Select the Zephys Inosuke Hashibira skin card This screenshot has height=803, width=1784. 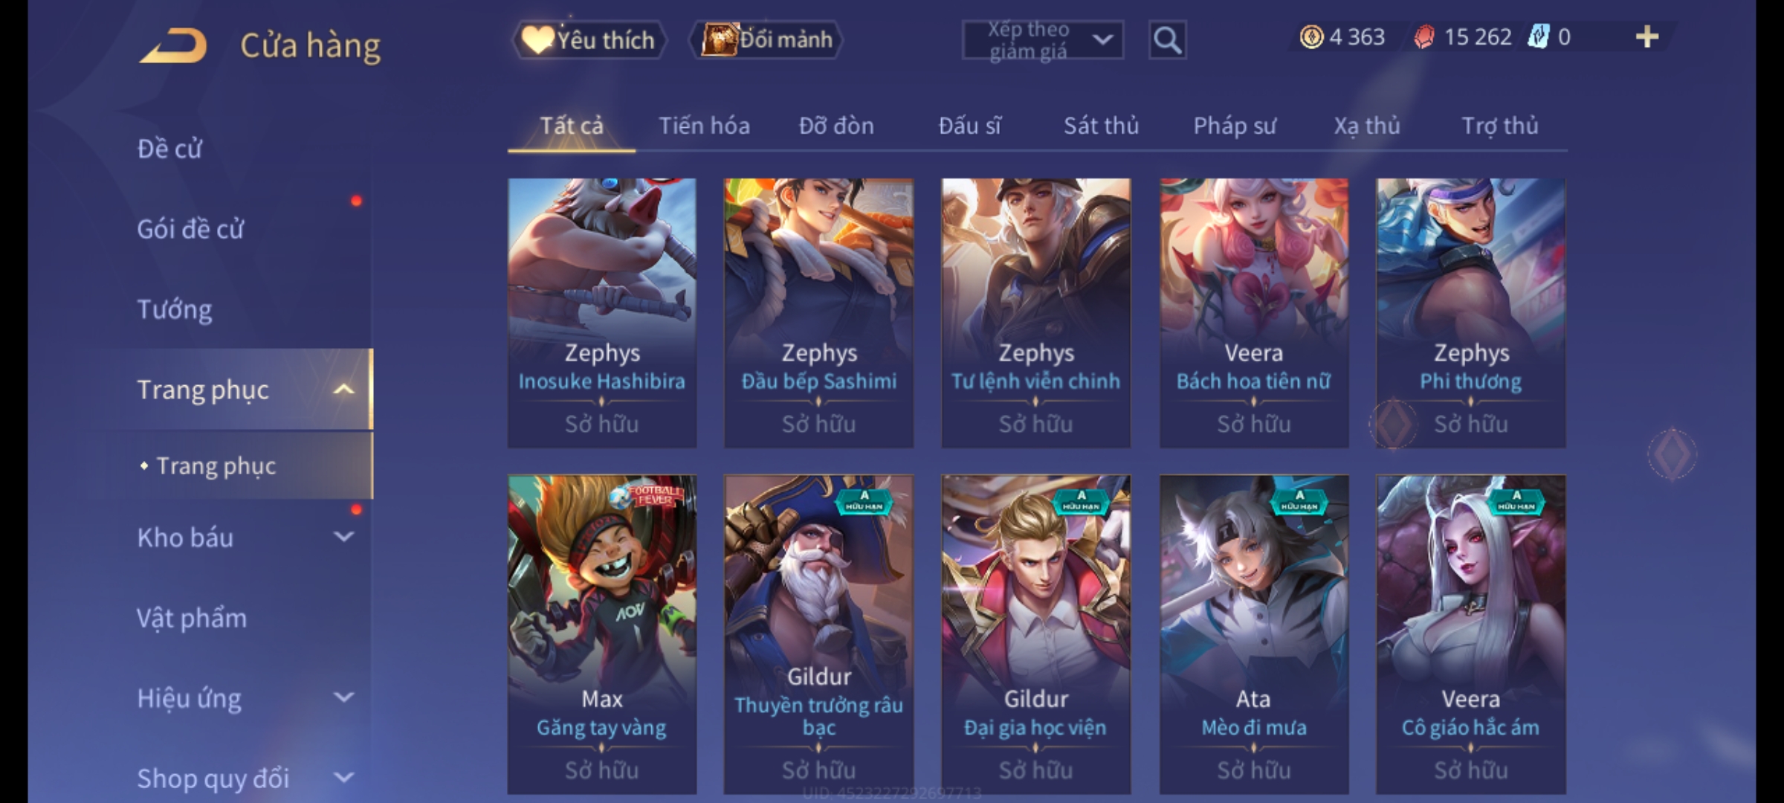coord(602,313)
